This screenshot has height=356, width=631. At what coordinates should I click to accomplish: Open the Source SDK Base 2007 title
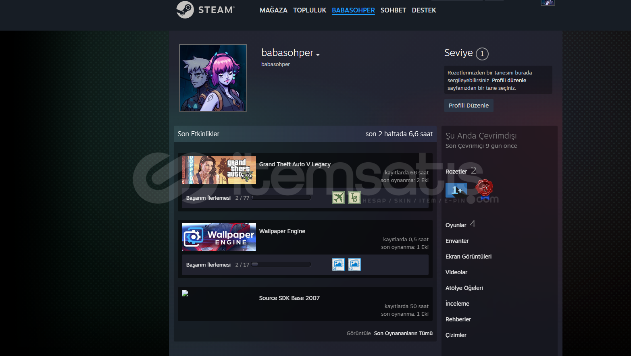pos(289,298)
